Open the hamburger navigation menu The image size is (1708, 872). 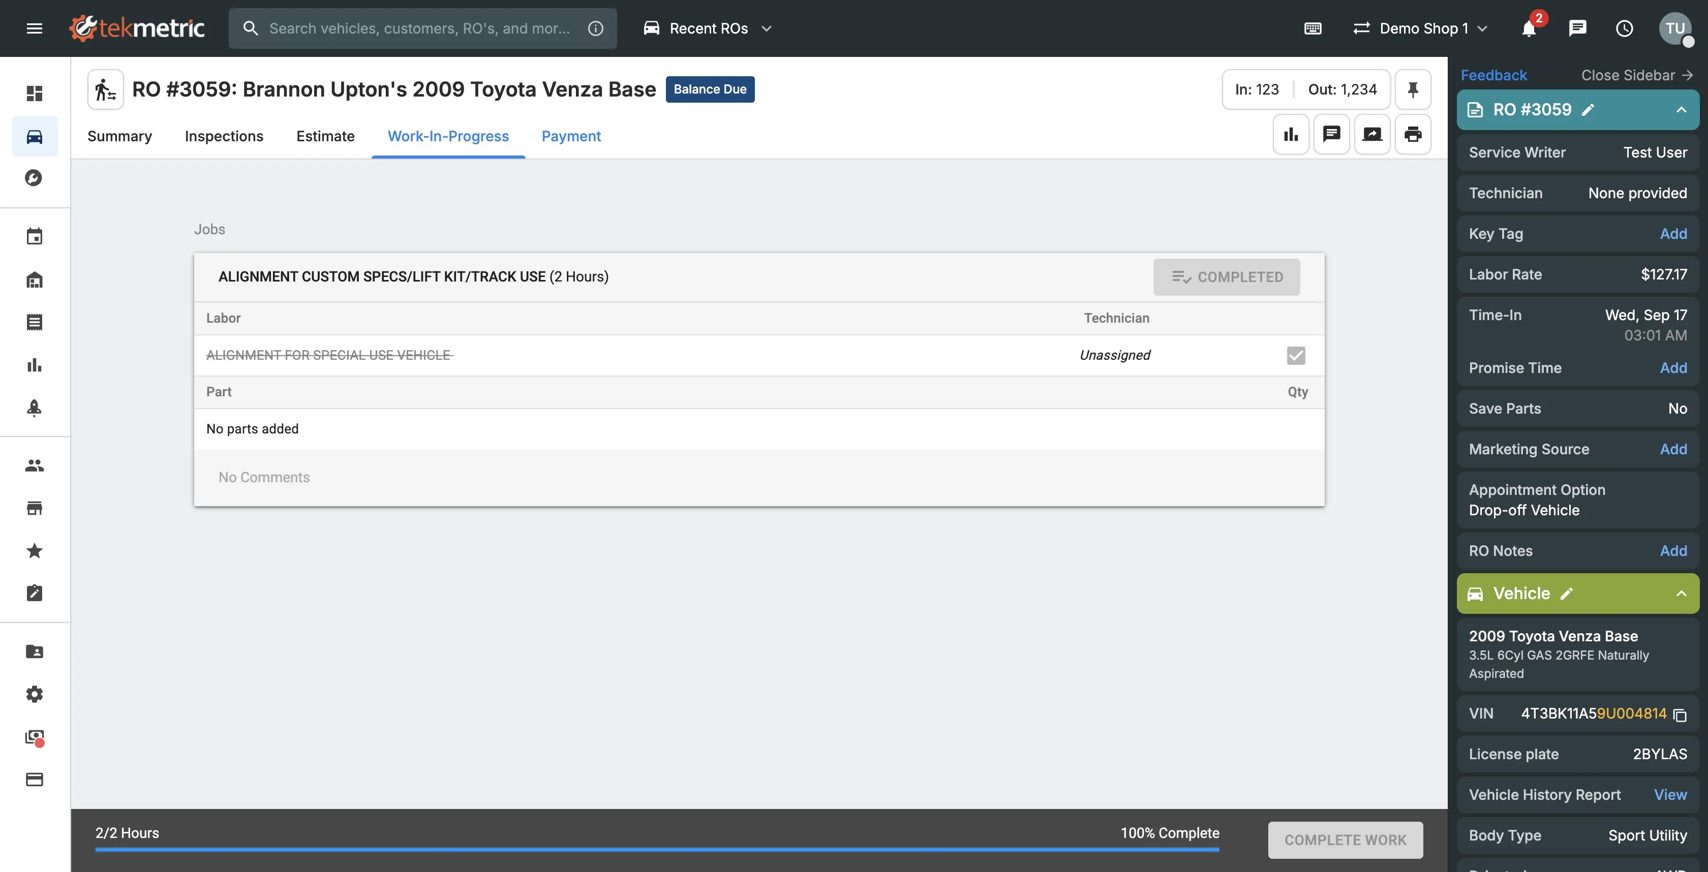point(35,28)
